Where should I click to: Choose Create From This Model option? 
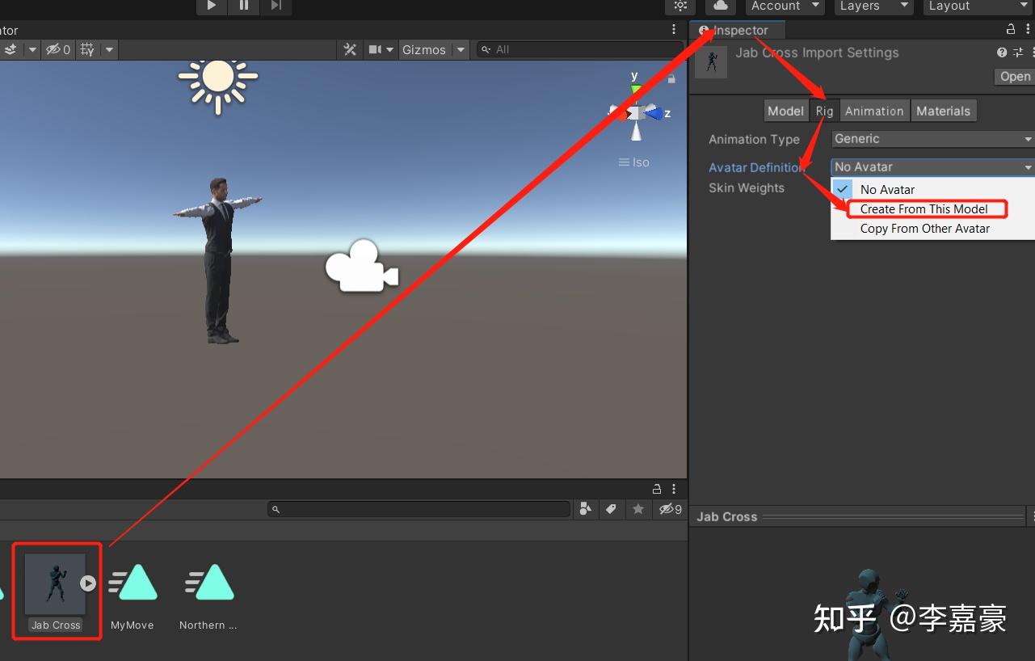pyautogui.click(x=925, y=208)
